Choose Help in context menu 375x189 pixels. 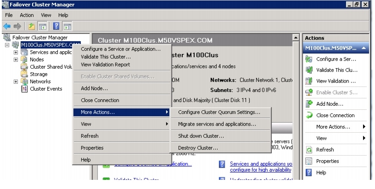(121, 160)
